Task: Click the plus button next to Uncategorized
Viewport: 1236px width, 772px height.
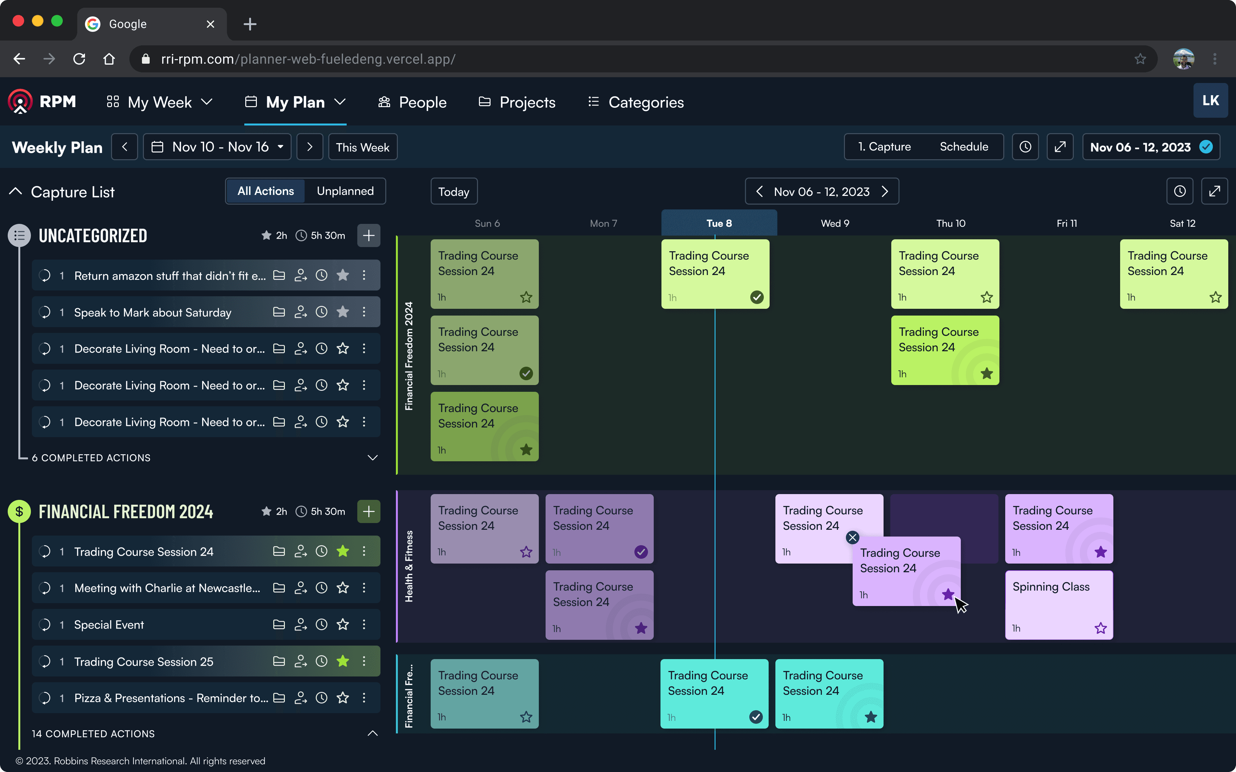Action: tap(368, 235)
